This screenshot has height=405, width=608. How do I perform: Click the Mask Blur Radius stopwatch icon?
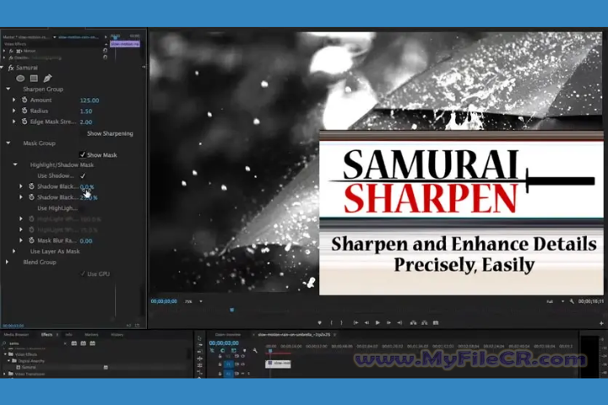(x=30, y=240)
